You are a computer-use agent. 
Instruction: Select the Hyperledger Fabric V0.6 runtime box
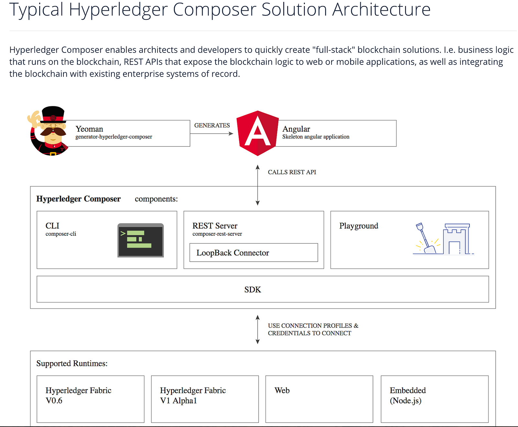pyautogui.click(x=91, y=399)
